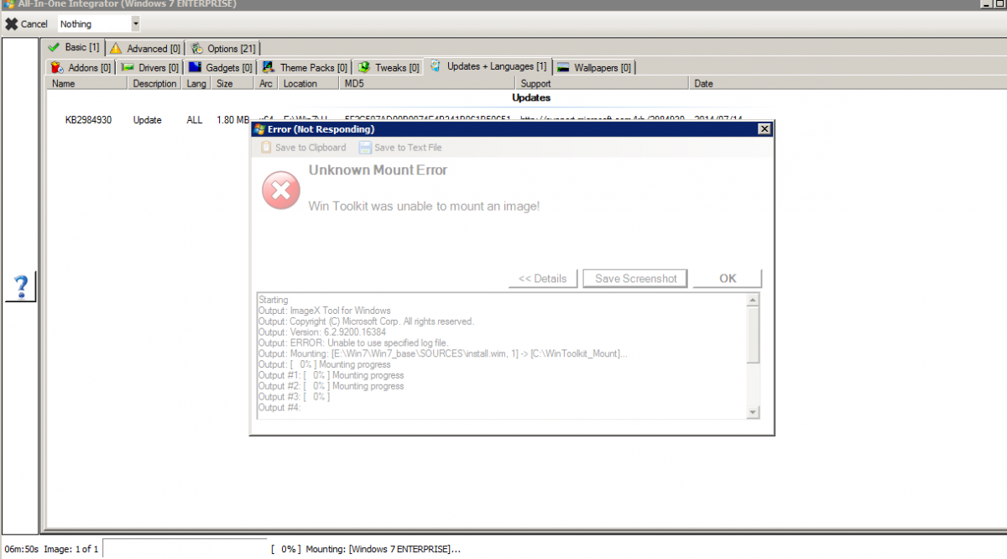Click the log scrollbar up arrow
This screenshot has height=559, width=1007.
(x=753, y=300)
